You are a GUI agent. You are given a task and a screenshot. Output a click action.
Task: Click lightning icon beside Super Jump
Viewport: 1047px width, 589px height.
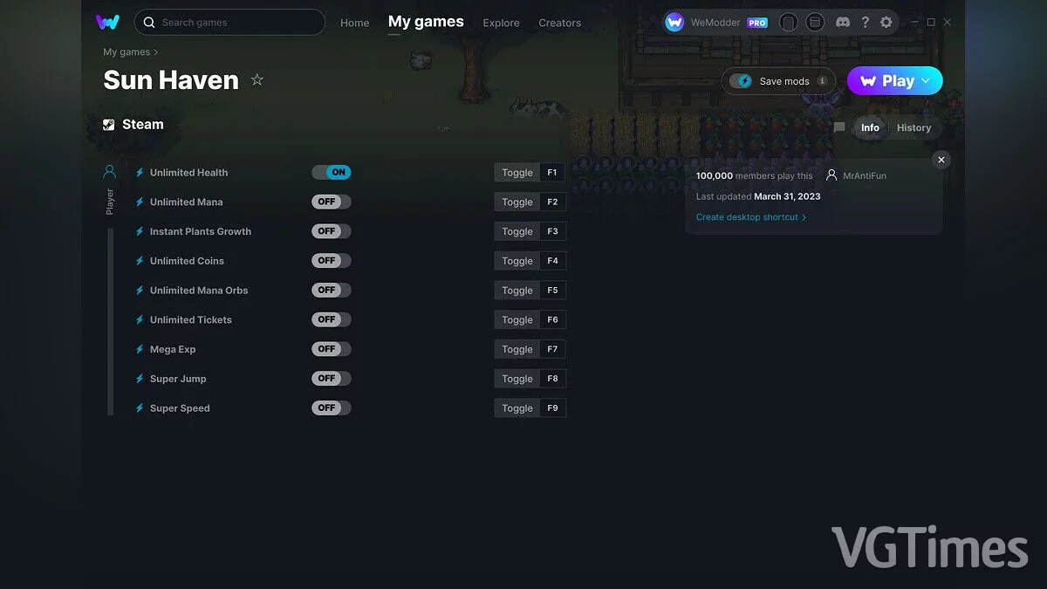(140, 379)
